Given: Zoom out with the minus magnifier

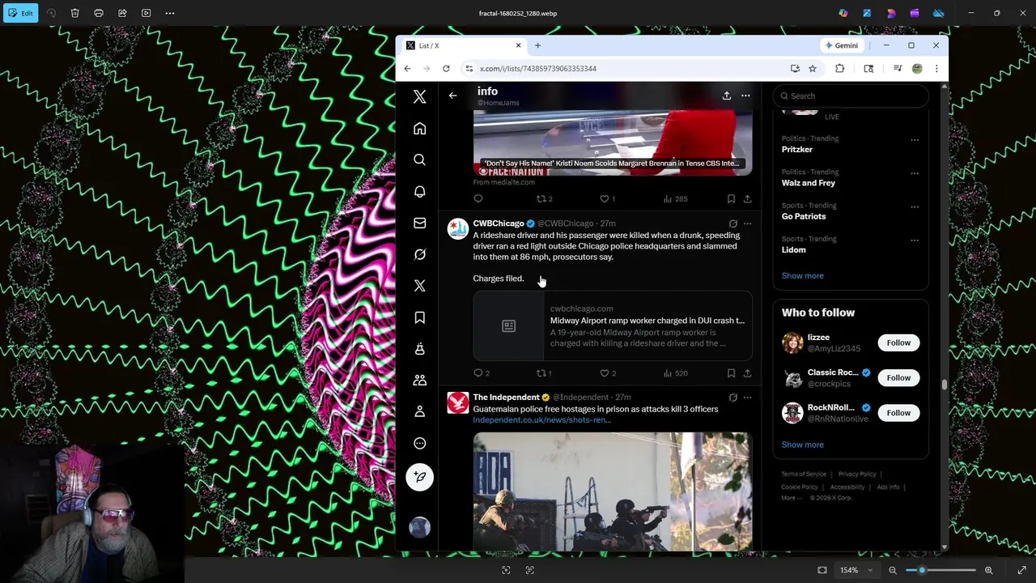Looking at the screenshot, I should [x=893, y=570].
